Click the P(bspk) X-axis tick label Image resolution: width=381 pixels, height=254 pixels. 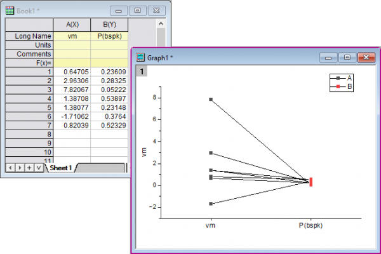311,225
